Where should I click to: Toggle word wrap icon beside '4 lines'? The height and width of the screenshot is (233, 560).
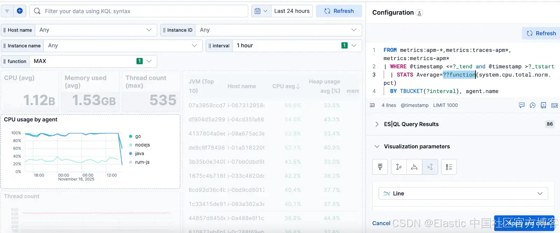tap(372, 105)
